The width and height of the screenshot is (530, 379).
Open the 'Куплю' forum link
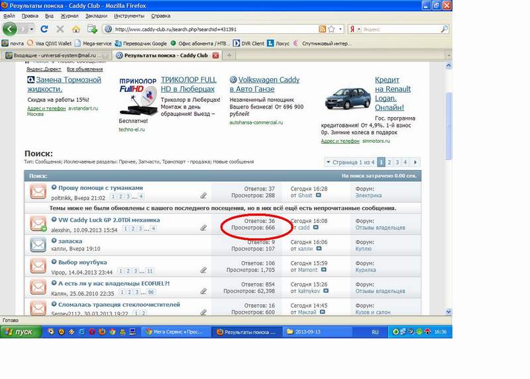point(363,249)
